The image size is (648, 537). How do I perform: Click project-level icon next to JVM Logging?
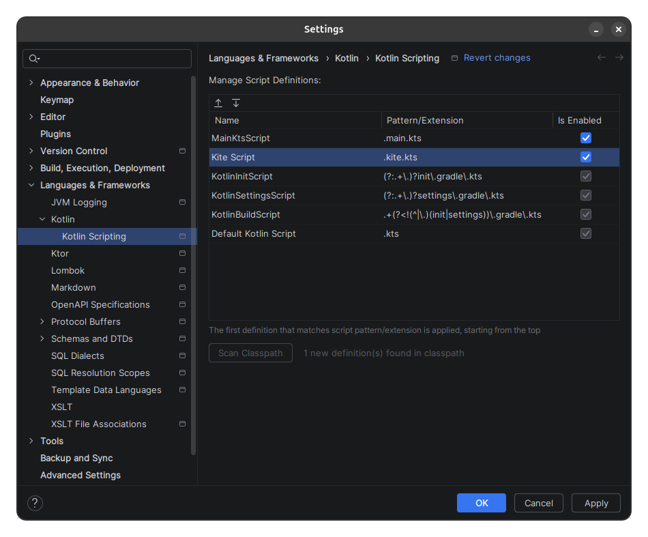tap(182, 202)
